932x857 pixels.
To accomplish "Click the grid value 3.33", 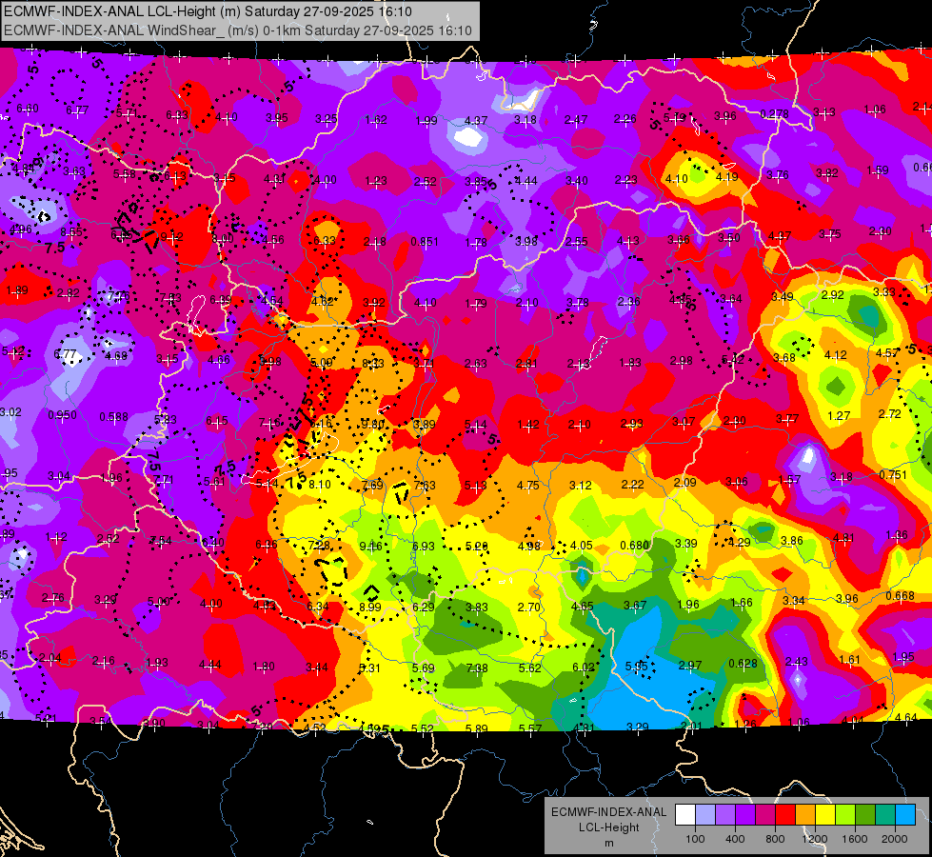I will point(883,292).
